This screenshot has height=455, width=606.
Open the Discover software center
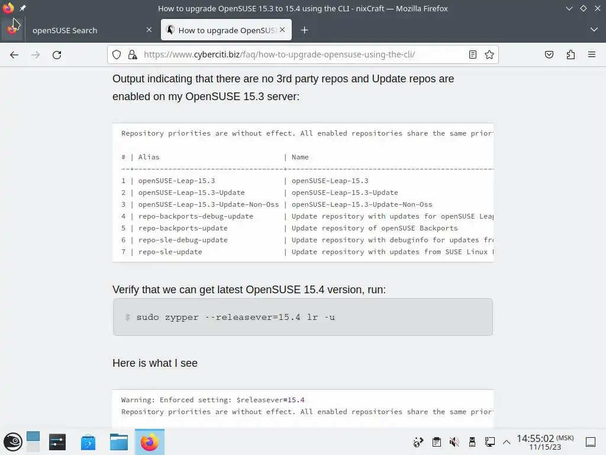pyautogui.click(x=88, y=442)
